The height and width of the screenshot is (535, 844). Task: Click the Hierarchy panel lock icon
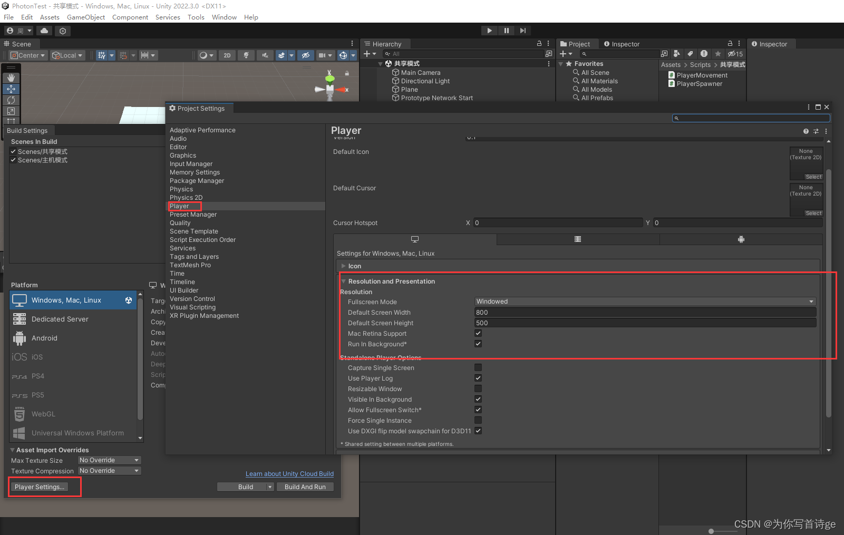(x=539, y=44)
